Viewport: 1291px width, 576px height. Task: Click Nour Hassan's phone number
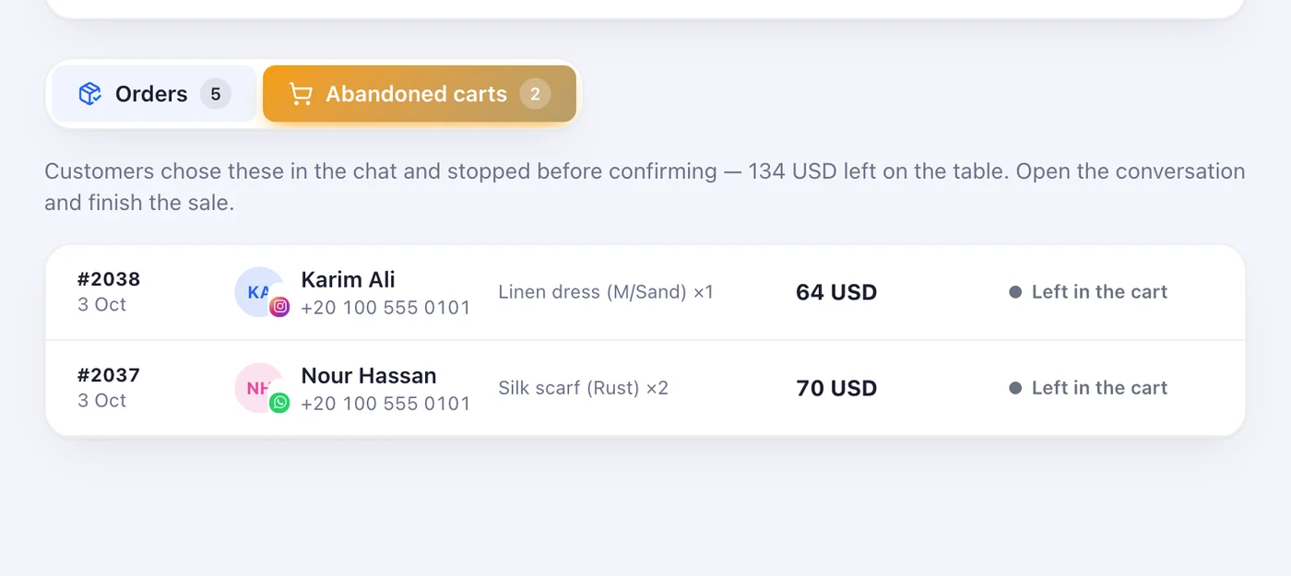click(385, 404)
